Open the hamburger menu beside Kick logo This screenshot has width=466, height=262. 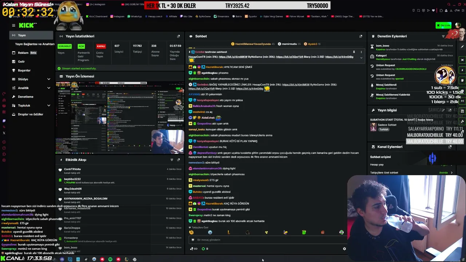13,25
